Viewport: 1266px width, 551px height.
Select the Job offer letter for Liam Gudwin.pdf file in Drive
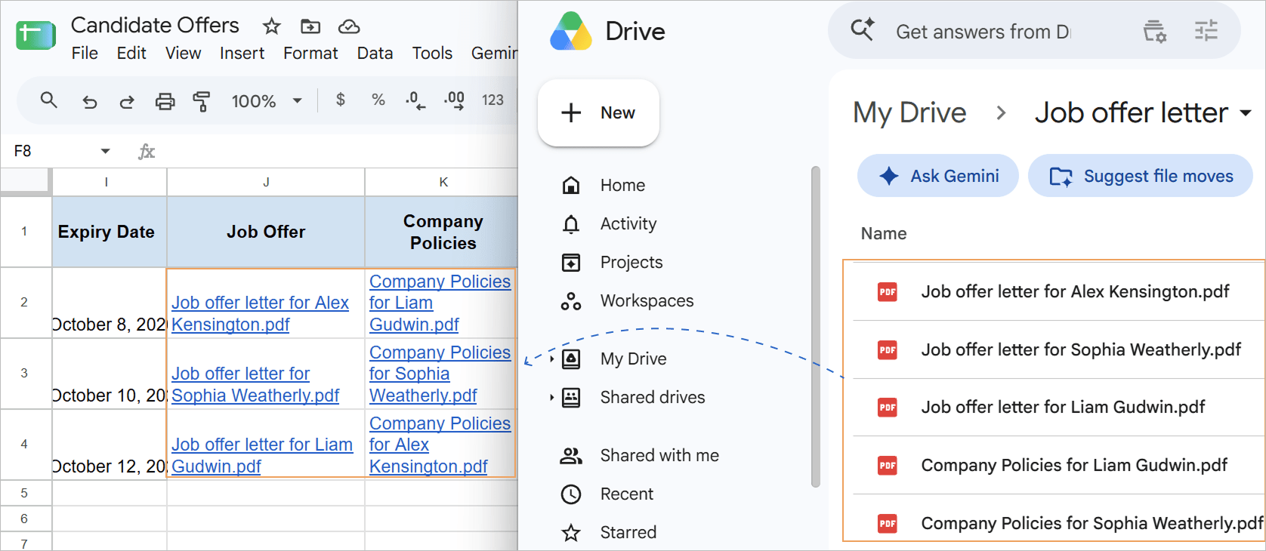point(1059,408)
